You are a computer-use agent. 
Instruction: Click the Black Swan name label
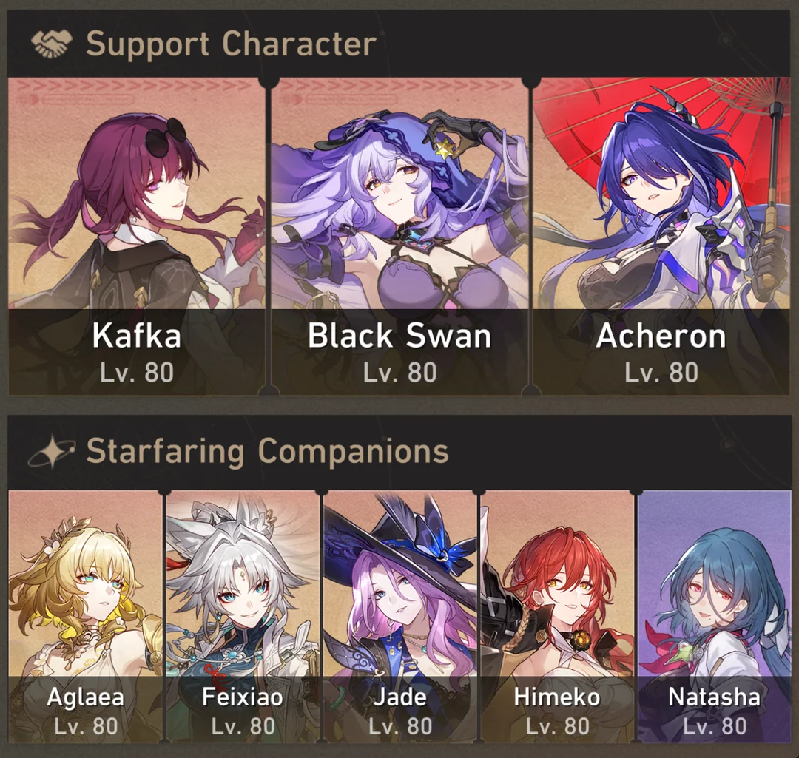tap(399, 336)
